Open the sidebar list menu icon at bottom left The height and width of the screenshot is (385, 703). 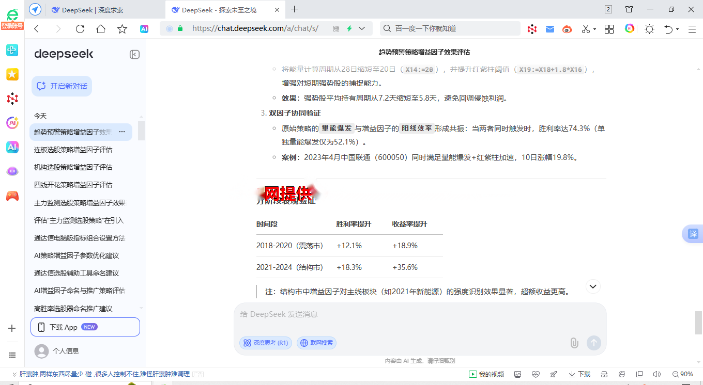[x=12, y=355]
